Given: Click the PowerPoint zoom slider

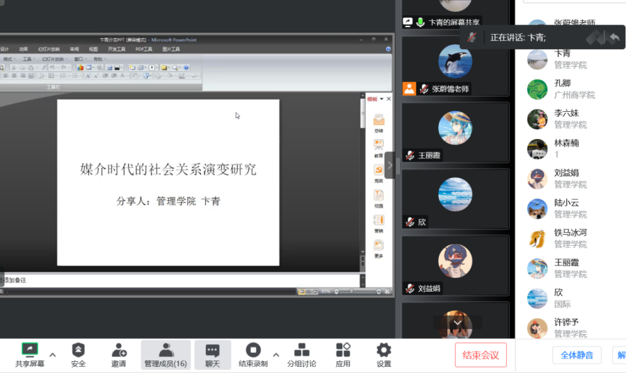Looking at the screenshot, I should [x=351, y=292].
